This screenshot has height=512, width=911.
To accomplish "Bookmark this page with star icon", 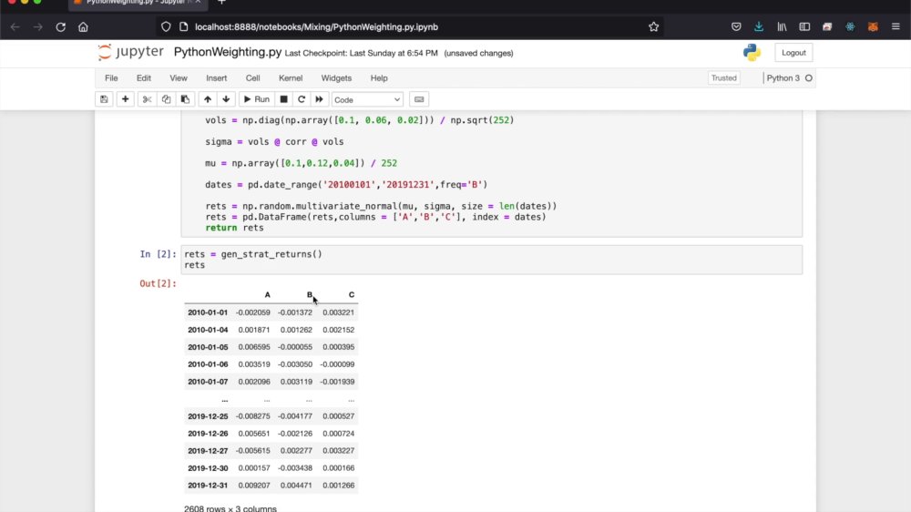I will (653, 26).
